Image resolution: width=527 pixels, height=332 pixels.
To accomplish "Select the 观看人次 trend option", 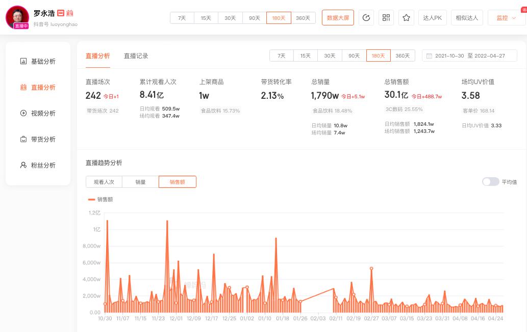I will 104,182.
